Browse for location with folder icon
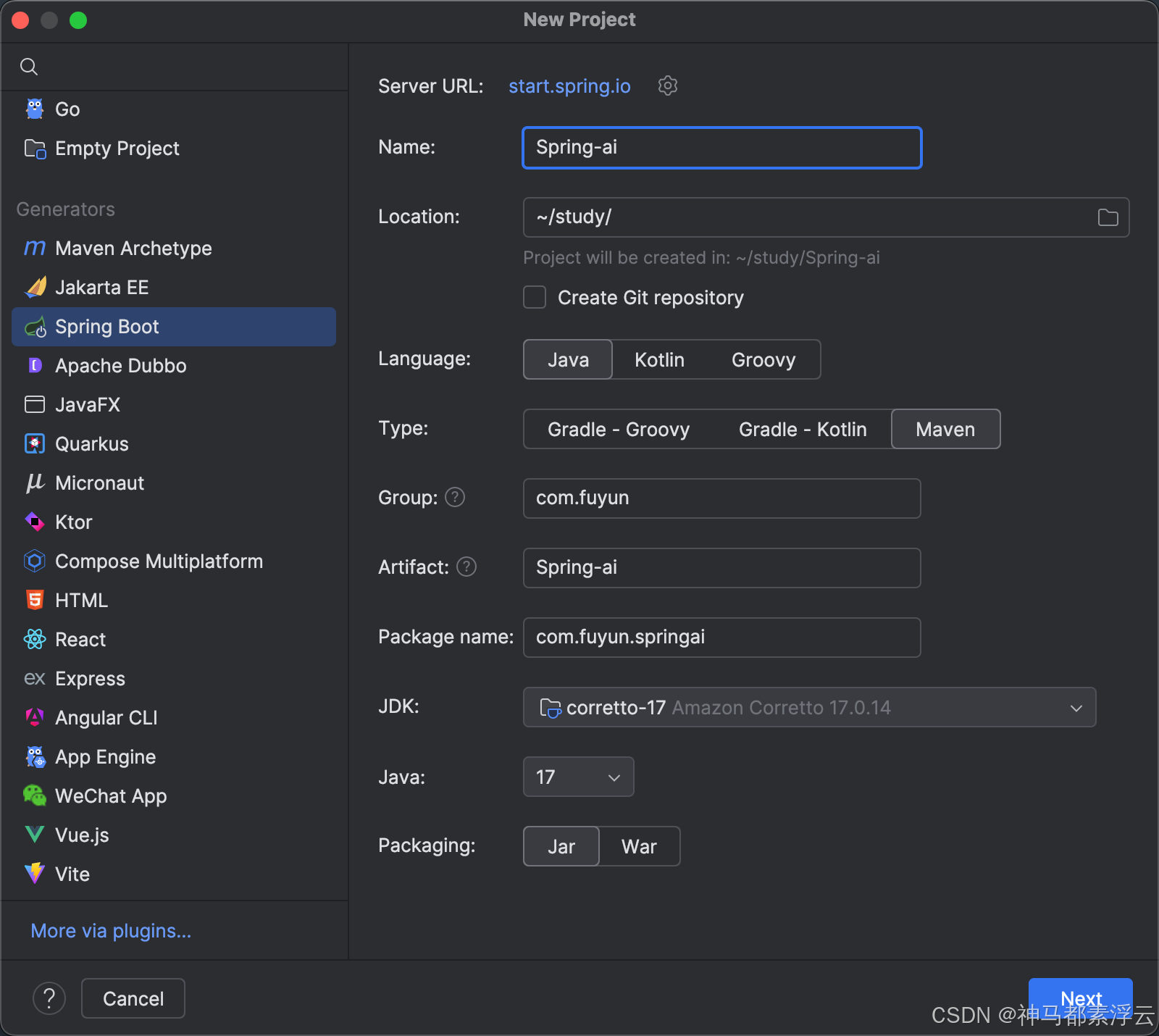 click(x=1108, y=217)
